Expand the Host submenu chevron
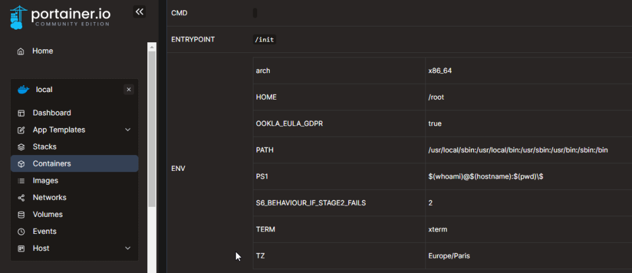Screen dimensions: 632x273 (x=128, y=248)
